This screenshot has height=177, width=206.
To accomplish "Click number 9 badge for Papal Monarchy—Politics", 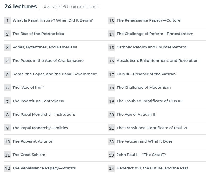I will (x=8, y=128).
